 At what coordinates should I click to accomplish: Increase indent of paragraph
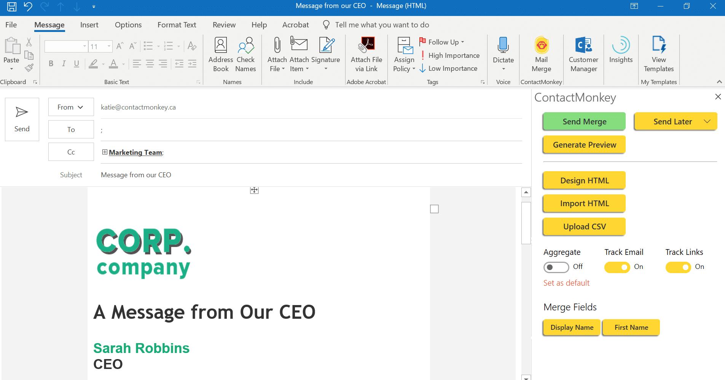(x=192, y=64)
